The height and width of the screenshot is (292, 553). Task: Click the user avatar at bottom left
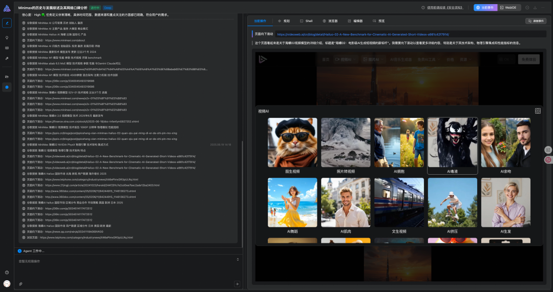click(x=7, y=283)
